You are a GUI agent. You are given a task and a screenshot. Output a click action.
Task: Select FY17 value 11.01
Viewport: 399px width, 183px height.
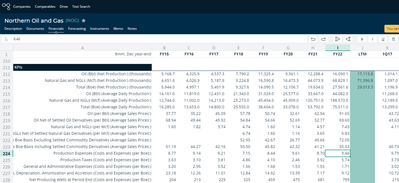pyautogui.click(x=214, y=173)
